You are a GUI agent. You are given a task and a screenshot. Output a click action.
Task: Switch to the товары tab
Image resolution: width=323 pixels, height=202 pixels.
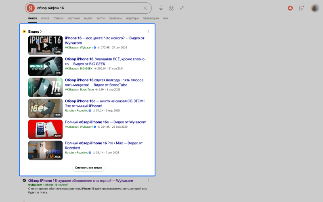coord(58,18)
